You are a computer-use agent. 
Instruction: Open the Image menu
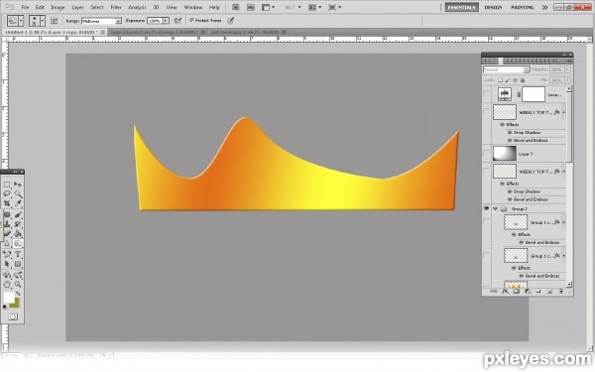[x=58, y=7]
